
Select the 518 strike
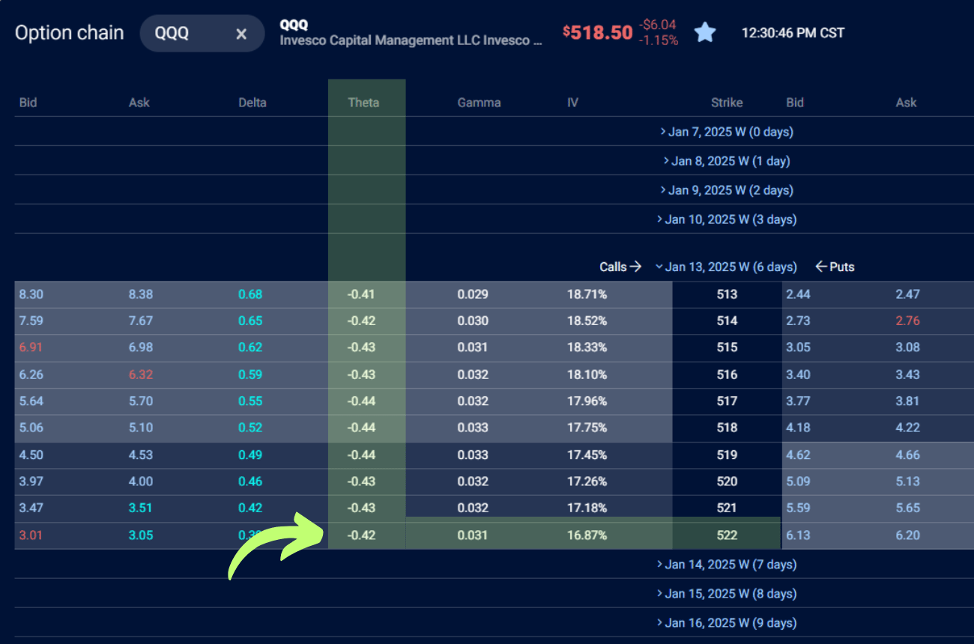[x=727, y=428]
